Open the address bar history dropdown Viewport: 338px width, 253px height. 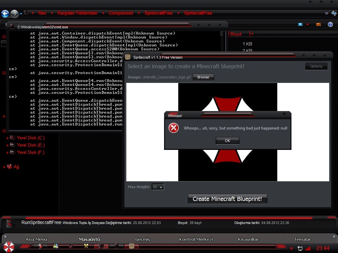(326, 13)
